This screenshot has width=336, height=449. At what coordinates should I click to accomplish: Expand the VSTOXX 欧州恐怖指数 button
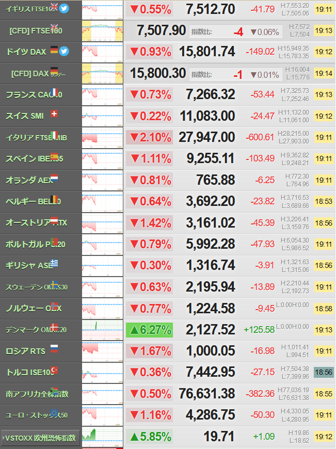40,438
